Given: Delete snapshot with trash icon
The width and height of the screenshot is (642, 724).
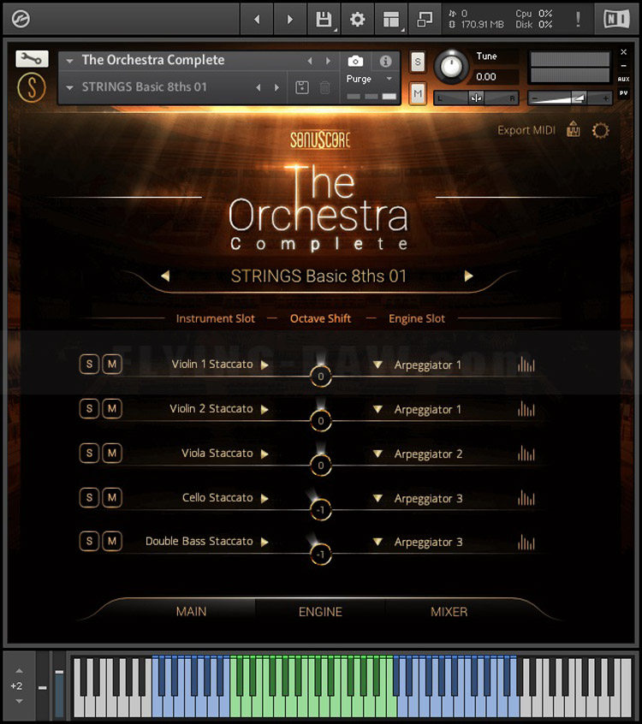Looking at the screenshot, I should coord(324,87).
